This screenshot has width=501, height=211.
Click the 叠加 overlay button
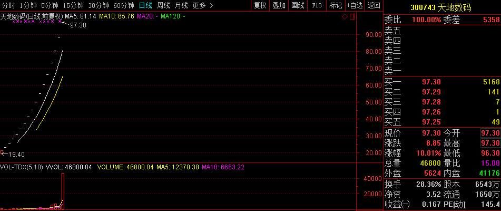(x=279, y=5)
